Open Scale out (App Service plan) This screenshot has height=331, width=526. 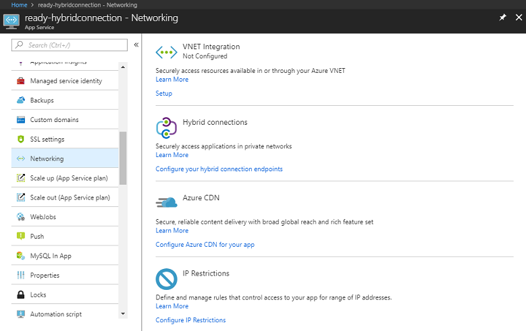point(65,198)
